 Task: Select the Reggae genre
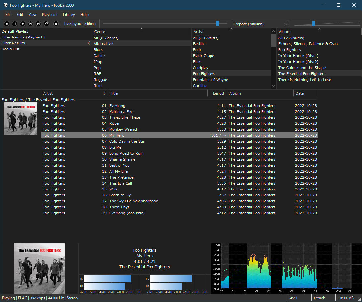tap(142, 80)
